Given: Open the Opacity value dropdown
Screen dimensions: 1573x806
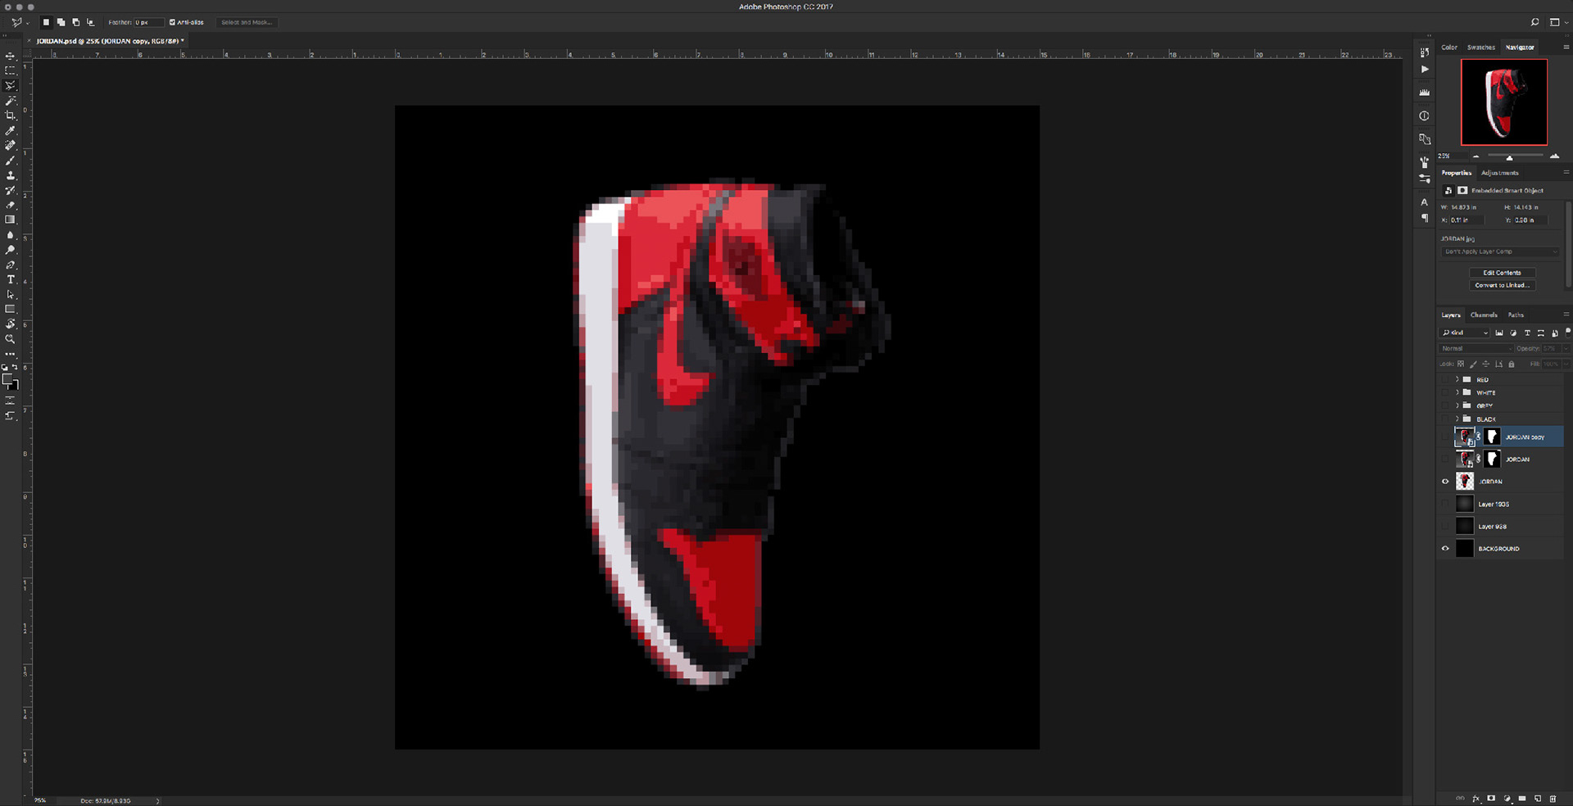Looking at the screenshot, I should pos(1566,348).
